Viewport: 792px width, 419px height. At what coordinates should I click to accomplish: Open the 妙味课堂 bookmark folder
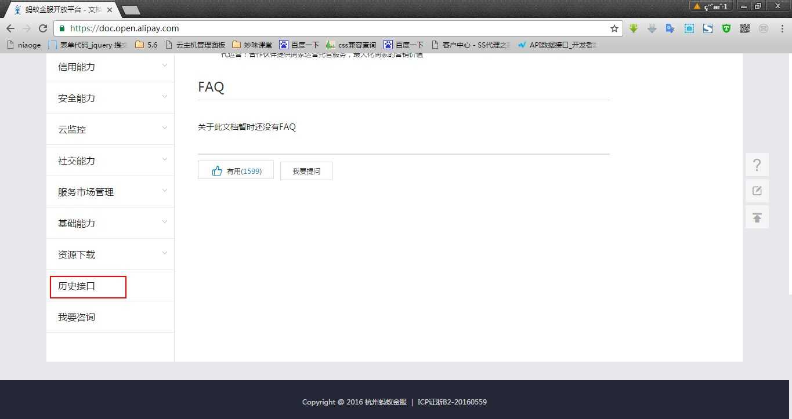pyautogui.click(x=252, y=45)
